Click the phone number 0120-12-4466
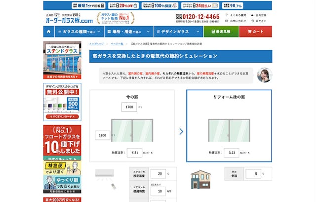Screen dimensions: 316x202 (201, 16)
